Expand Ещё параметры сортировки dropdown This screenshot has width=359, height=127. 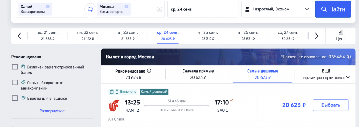point(326,75)
